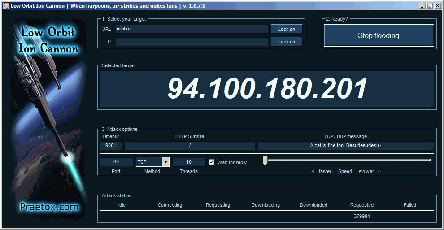Screen dimensions: 444x230
Task: Click the URL field containing mail.ru
Action: pyautogui.click(x=192, y=29)
